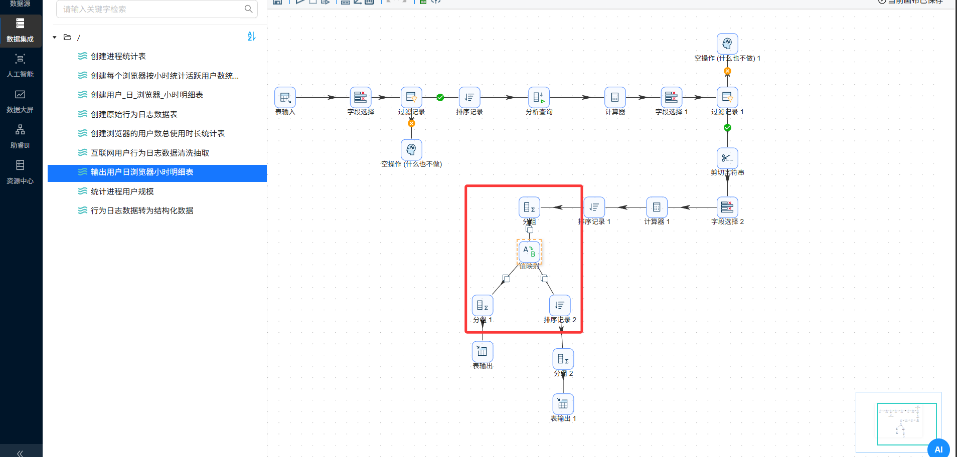This screenshot has height=457, width=957.
Task: Select the 字段选择 node
Action: tap(361, 97)
